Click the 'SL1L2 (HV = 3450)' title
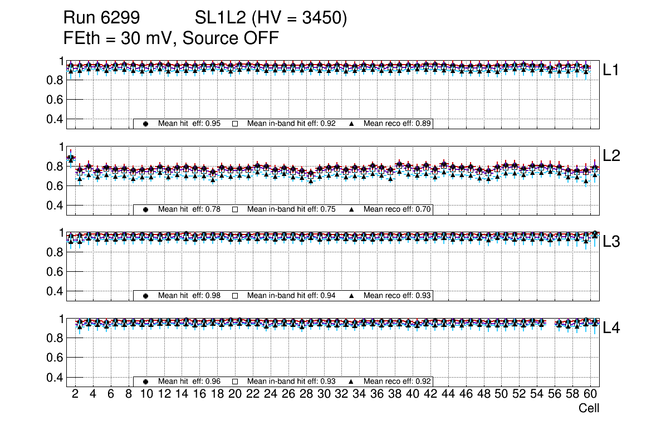This screenshot has height=430, width=666. click(271, 18)
